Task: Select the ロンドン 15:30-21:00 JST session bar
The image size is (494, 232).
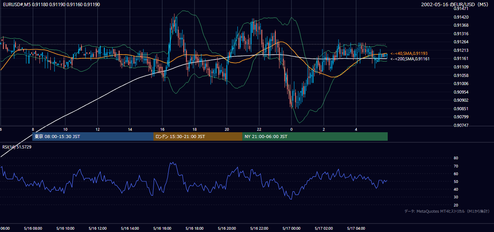Action: [198, 136]
